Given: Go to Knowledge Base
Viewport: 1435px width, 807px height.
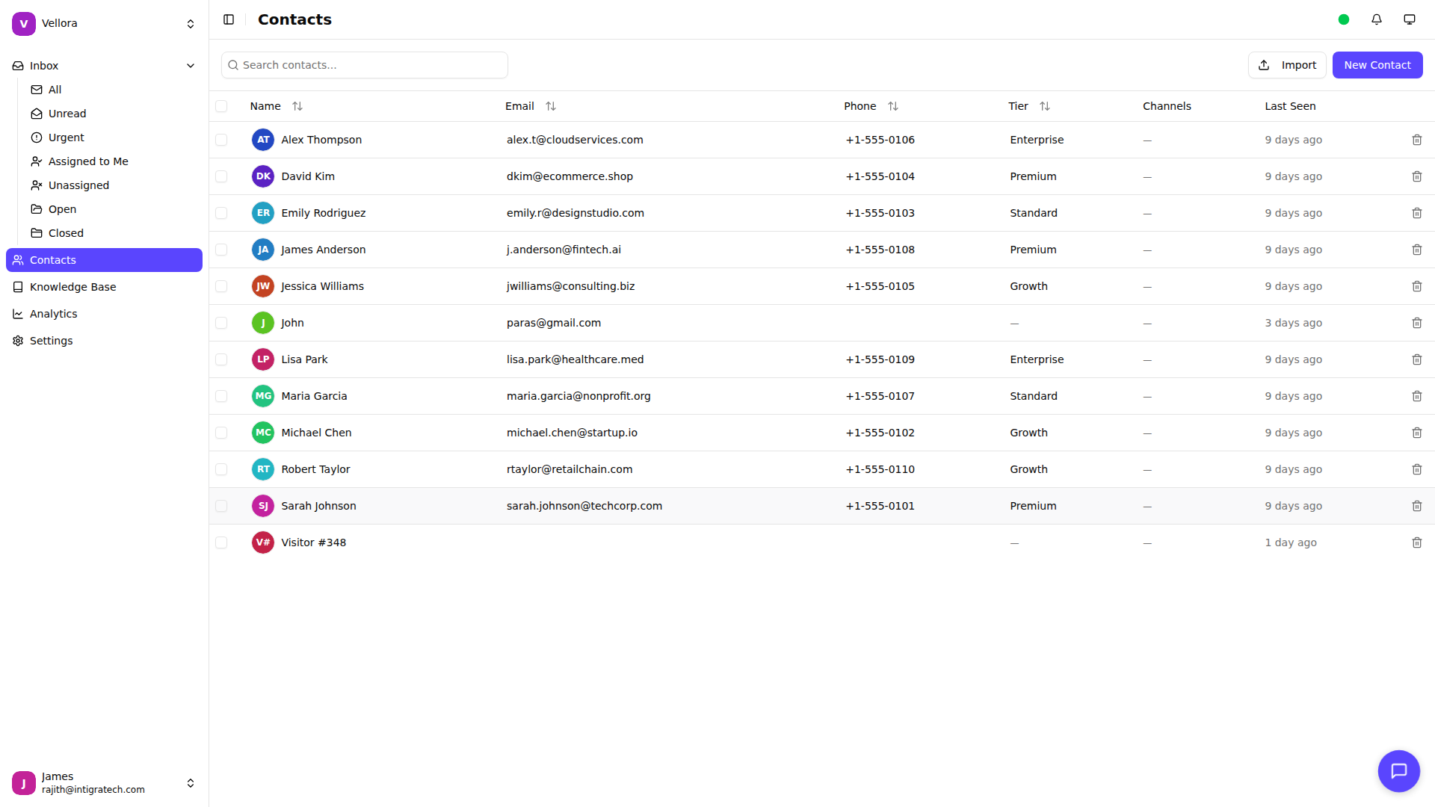Looking at the screenshot, I should point(104,287).
